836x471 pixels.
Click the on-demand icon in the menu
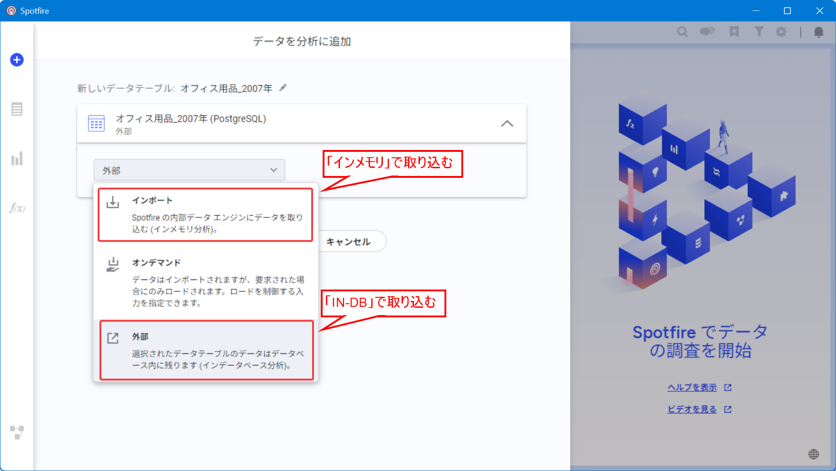pyautogui.click(x=113, y=264)
